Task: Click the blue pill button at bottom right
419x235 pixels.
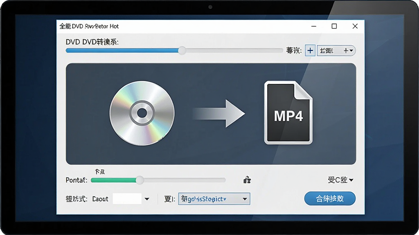Action: pyautogui.click(x=330, y=199)
